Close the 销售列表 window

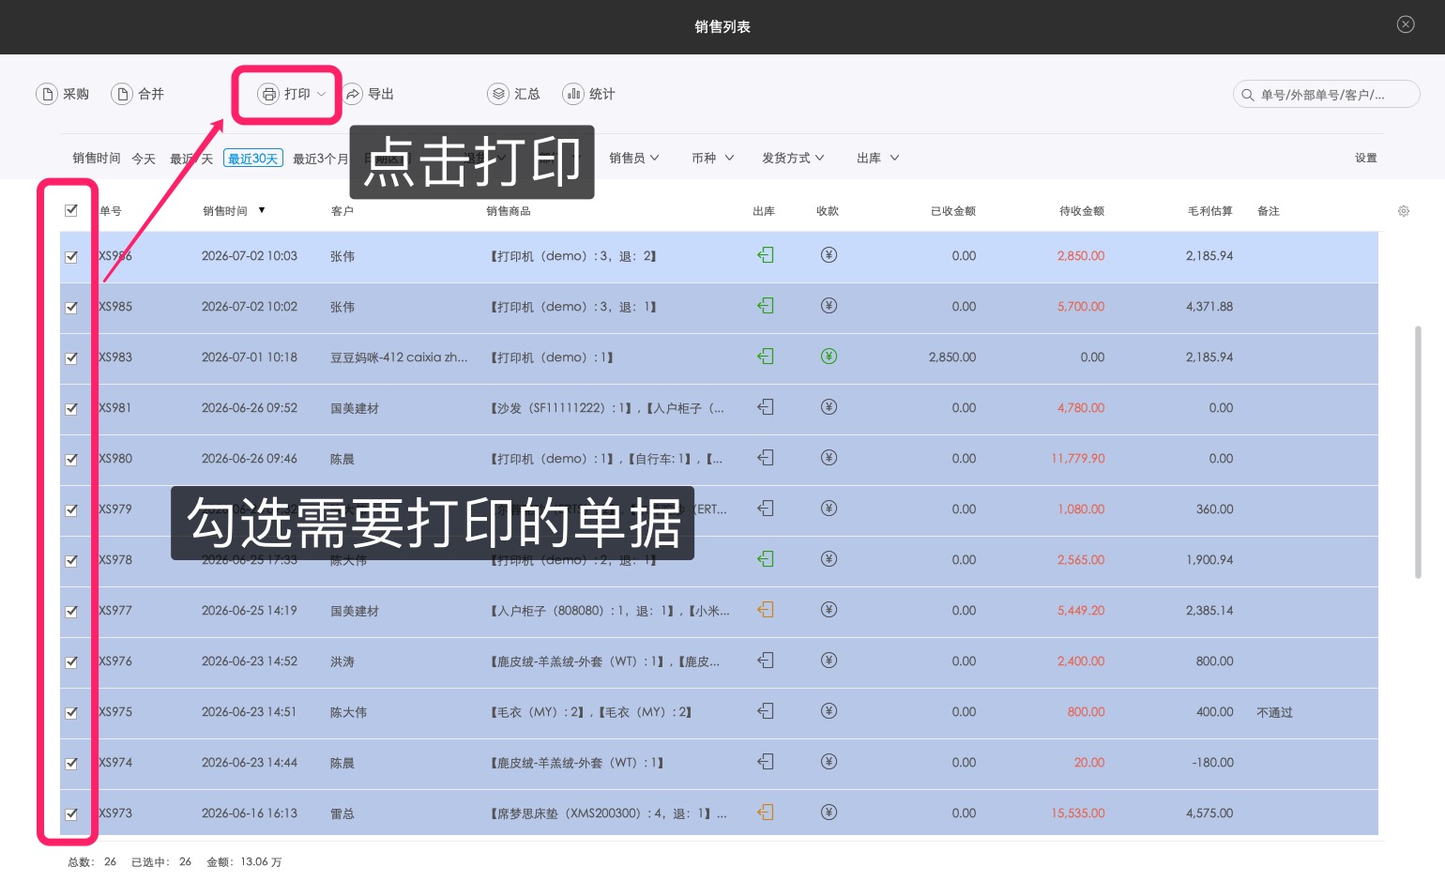click(1406, 24)
